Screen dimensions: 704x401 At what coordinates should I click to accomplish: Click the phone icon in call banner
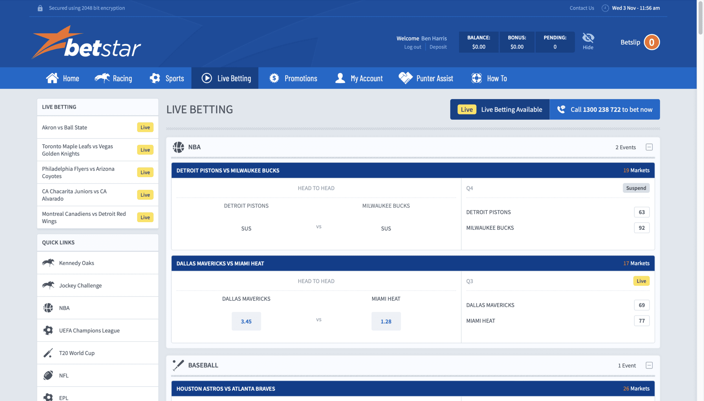[x=561, y=109]
